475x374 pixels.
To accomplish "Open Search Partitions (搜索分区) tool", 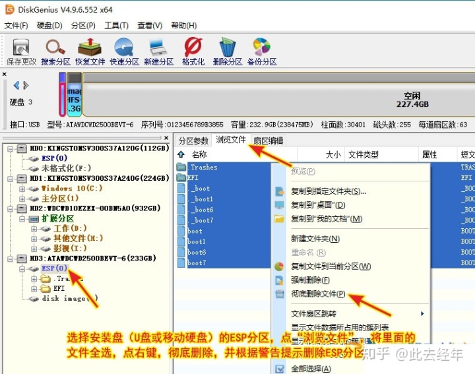I will point(55,52).
